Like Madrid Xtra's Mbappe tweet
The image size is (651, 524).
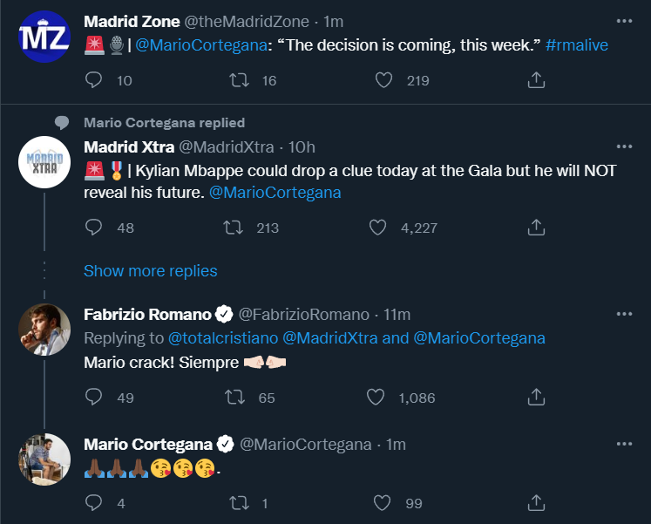pyautogui.click(x=377, y=228)
